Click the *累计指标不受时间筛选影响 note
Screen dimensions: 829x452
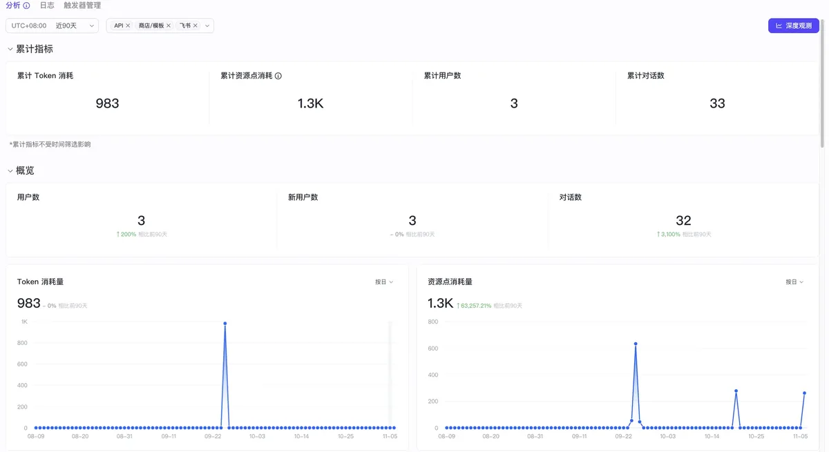[x=50, y=144]
